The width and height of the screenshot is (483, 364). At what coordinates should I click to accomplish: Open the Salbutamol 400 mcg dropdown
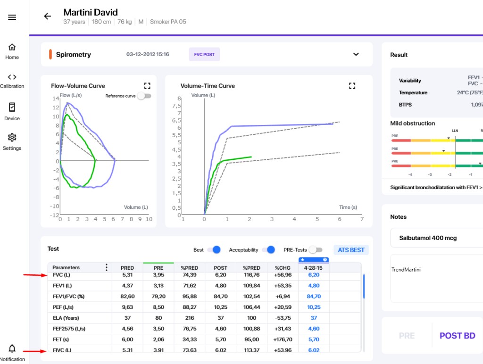(x=436, y=238)
